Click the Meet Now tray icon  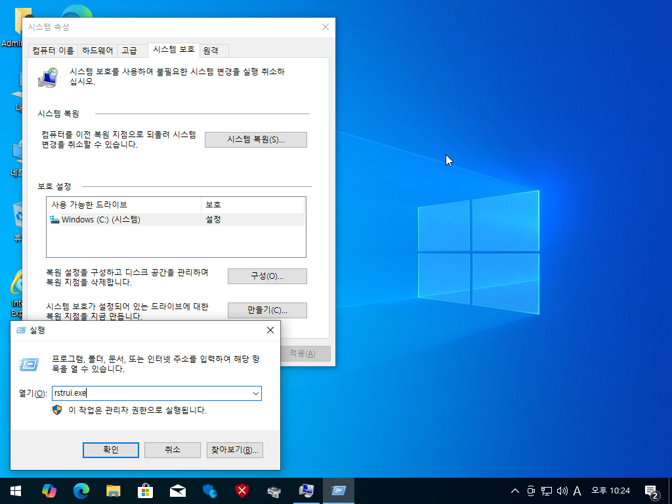[531, 491]
